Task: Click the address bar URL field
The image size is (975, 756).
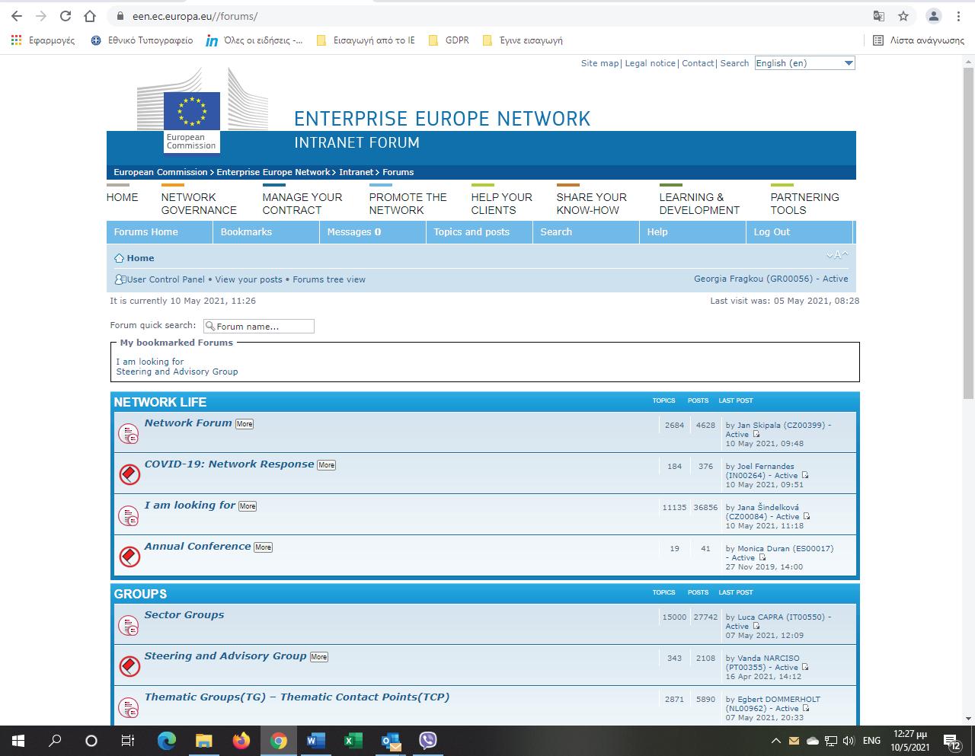Action: [x=487, y=16]
